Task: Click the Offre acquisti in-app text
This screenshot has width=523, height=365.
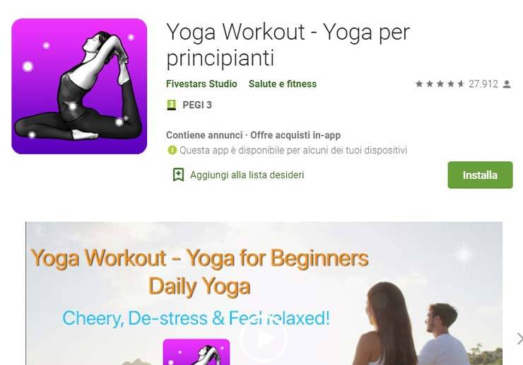Action: click(295, 135)
